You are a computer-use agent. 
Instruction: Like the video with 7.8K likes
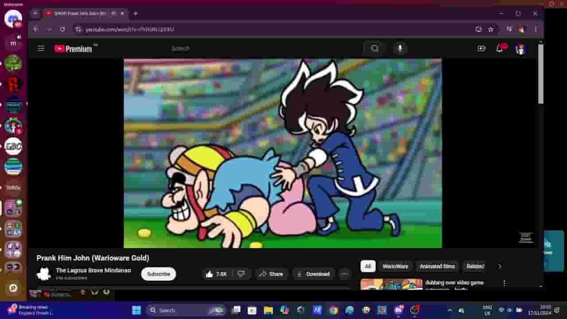[x=216, y=274]
